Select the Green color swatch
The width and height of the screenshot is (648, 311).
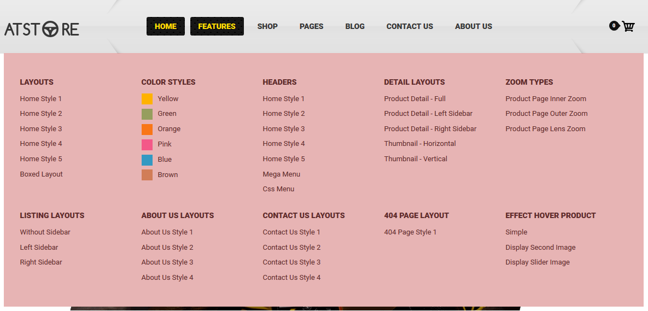[147, 114]
